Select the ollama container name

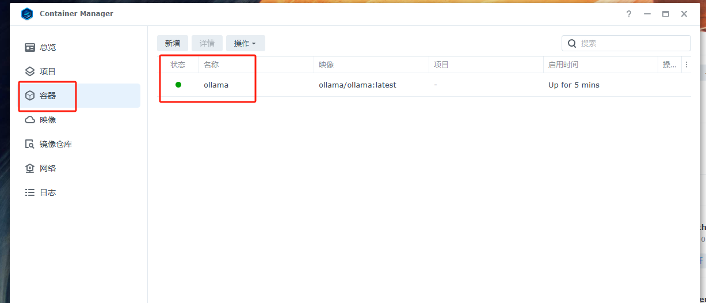(x=216, y=85)
